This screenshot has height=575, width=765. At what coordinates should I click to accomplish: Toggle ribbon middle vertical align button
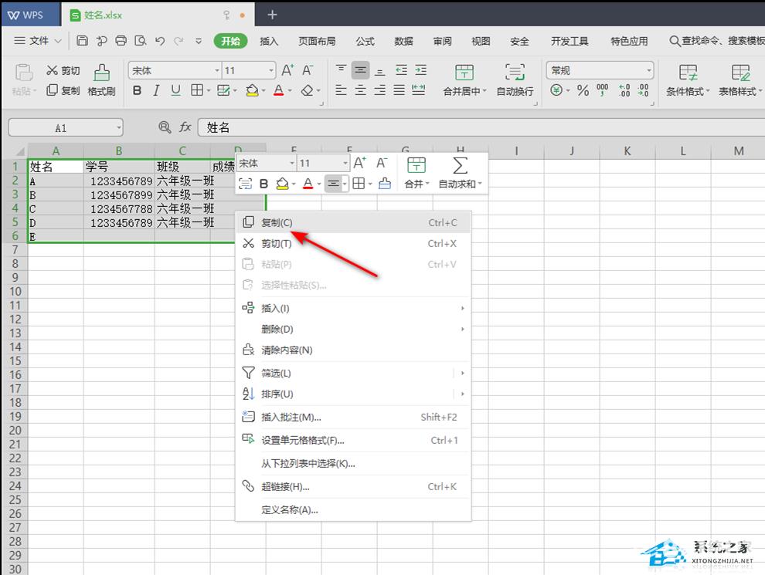pyautogui.click(x=360, y=71)
